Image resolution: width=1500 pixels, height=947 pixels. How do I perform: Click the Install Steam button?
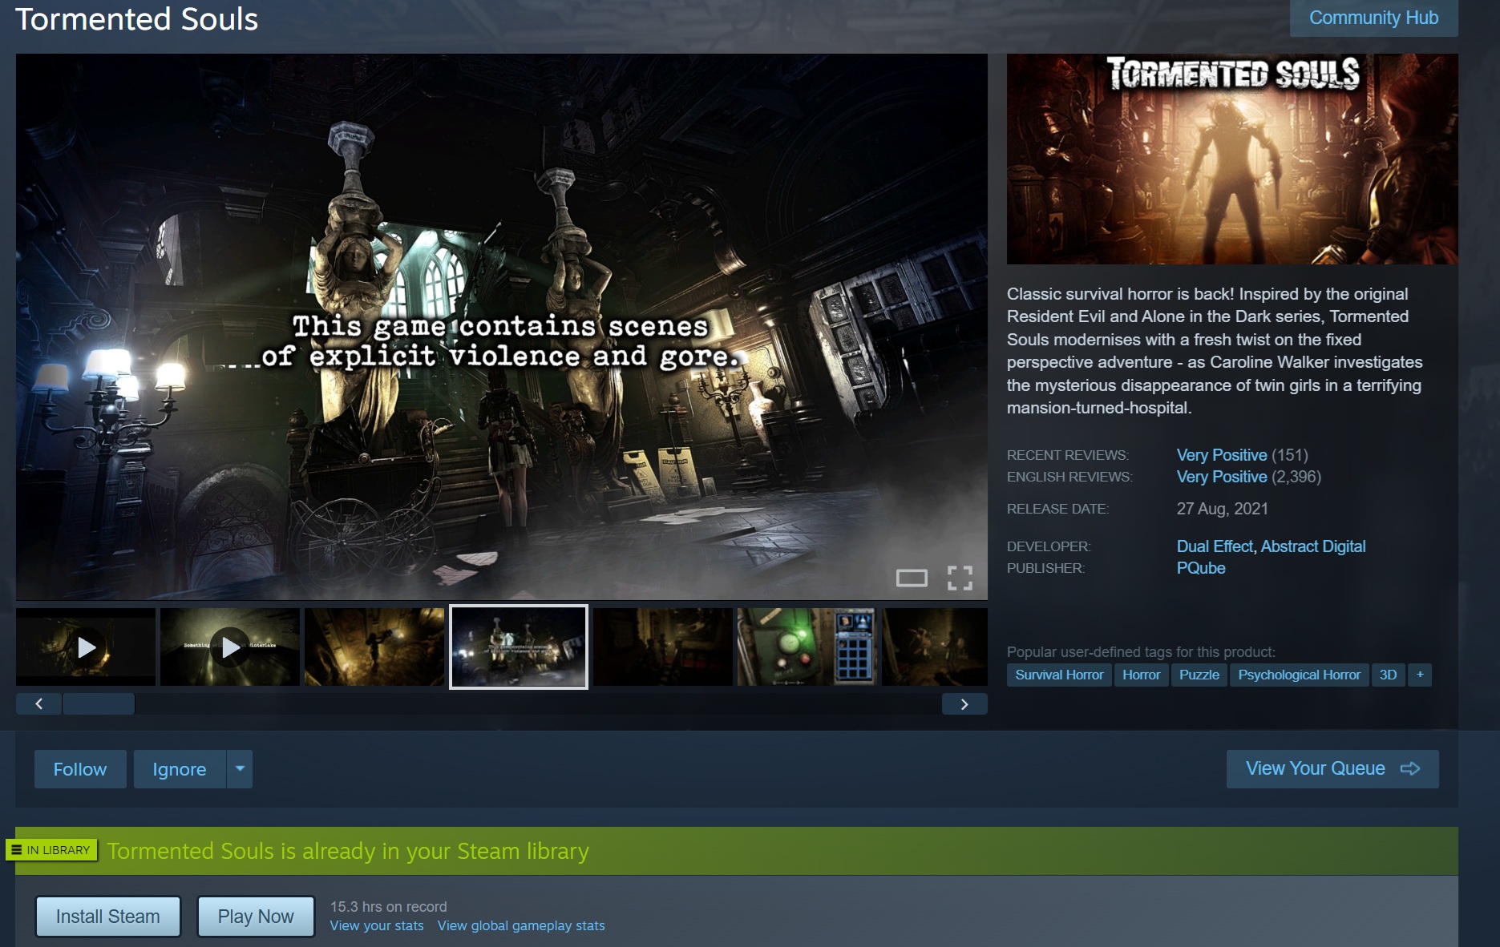(x=108, y=917)
